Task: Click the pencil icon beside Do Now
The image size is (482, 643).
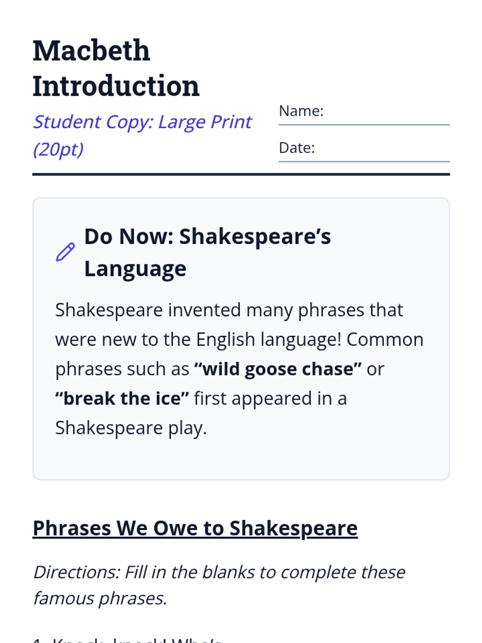Action: tap(65, 252)
